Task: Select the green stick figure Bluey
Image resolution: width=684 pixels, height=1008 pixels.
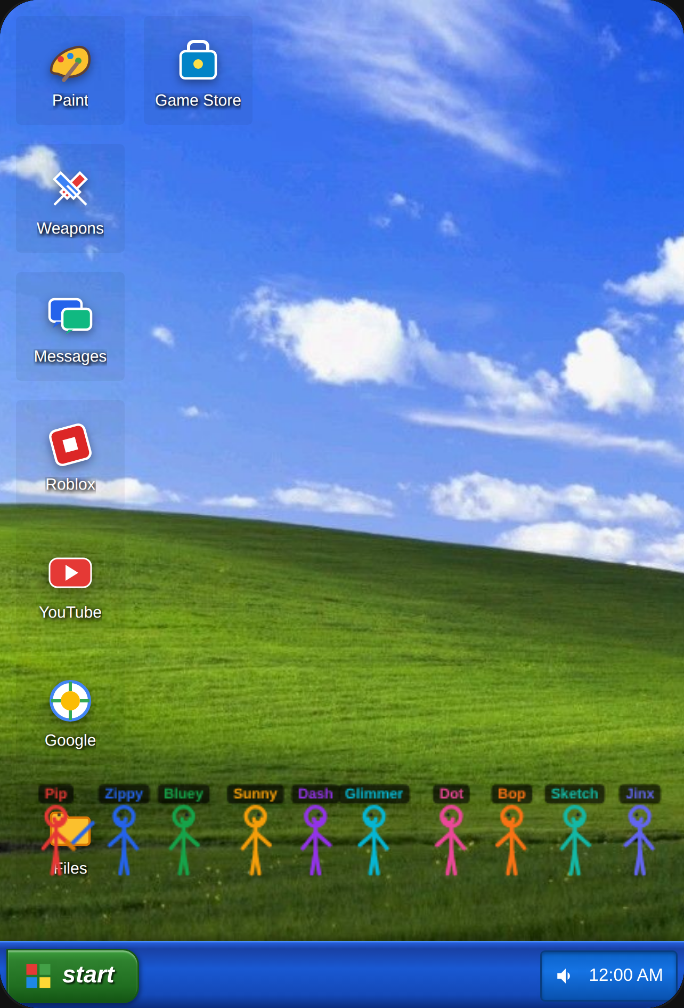Action: pos(184,840)
